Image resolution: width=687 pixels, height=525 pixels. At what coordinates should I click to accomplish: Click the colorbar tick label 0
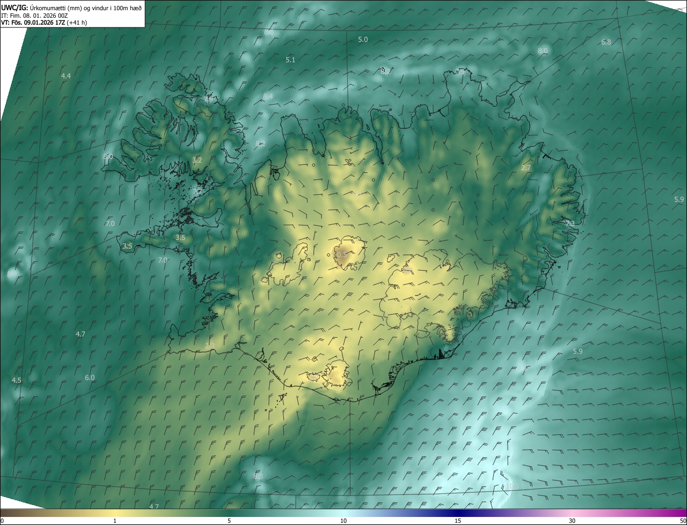[2, 521]
